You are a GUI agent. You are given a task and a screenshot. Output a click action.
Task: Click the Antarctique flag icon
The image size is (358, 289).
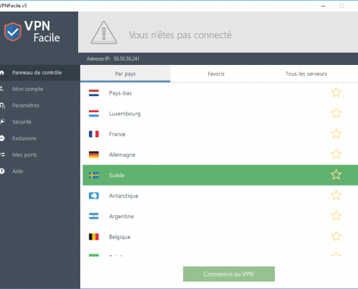[x=94, y=196]
